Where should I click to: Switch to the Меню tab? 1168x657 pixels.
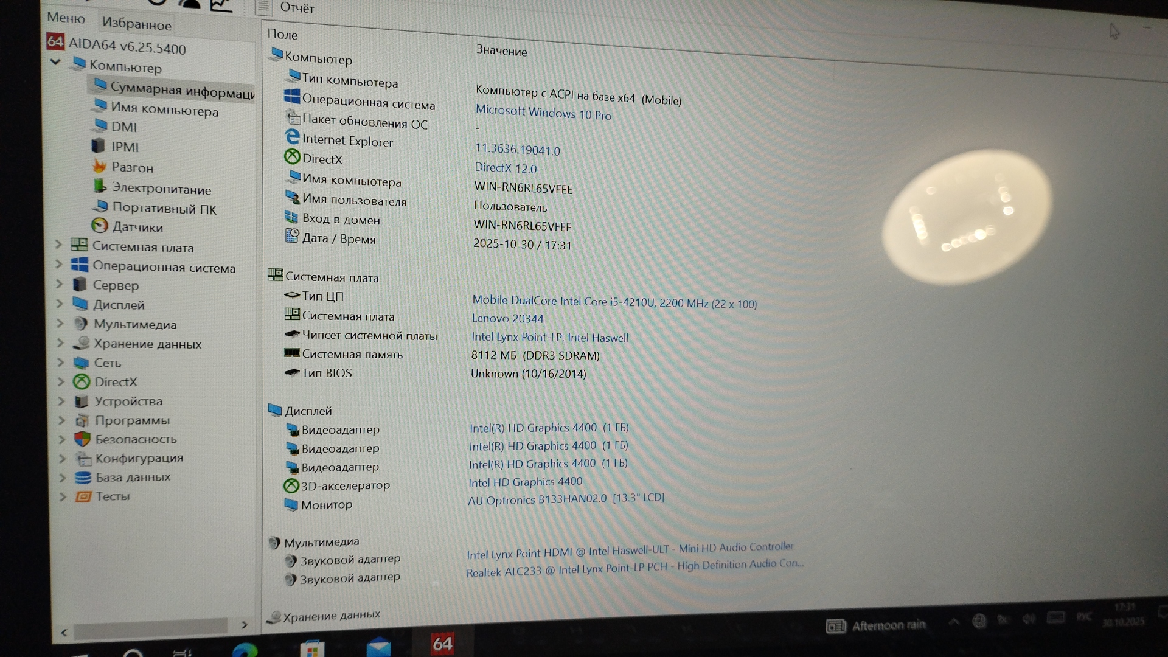click(x=66, y=18)
